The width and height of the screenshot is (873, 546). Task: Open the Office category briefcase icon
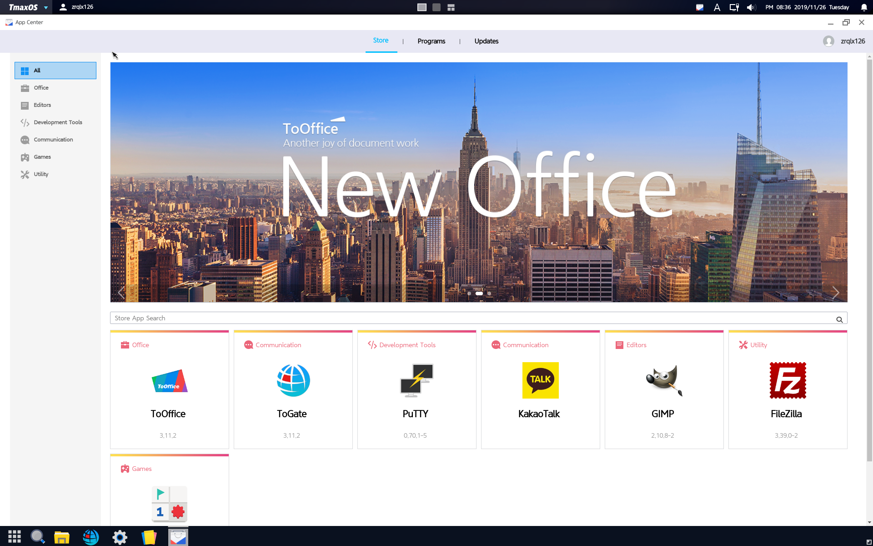25,88
